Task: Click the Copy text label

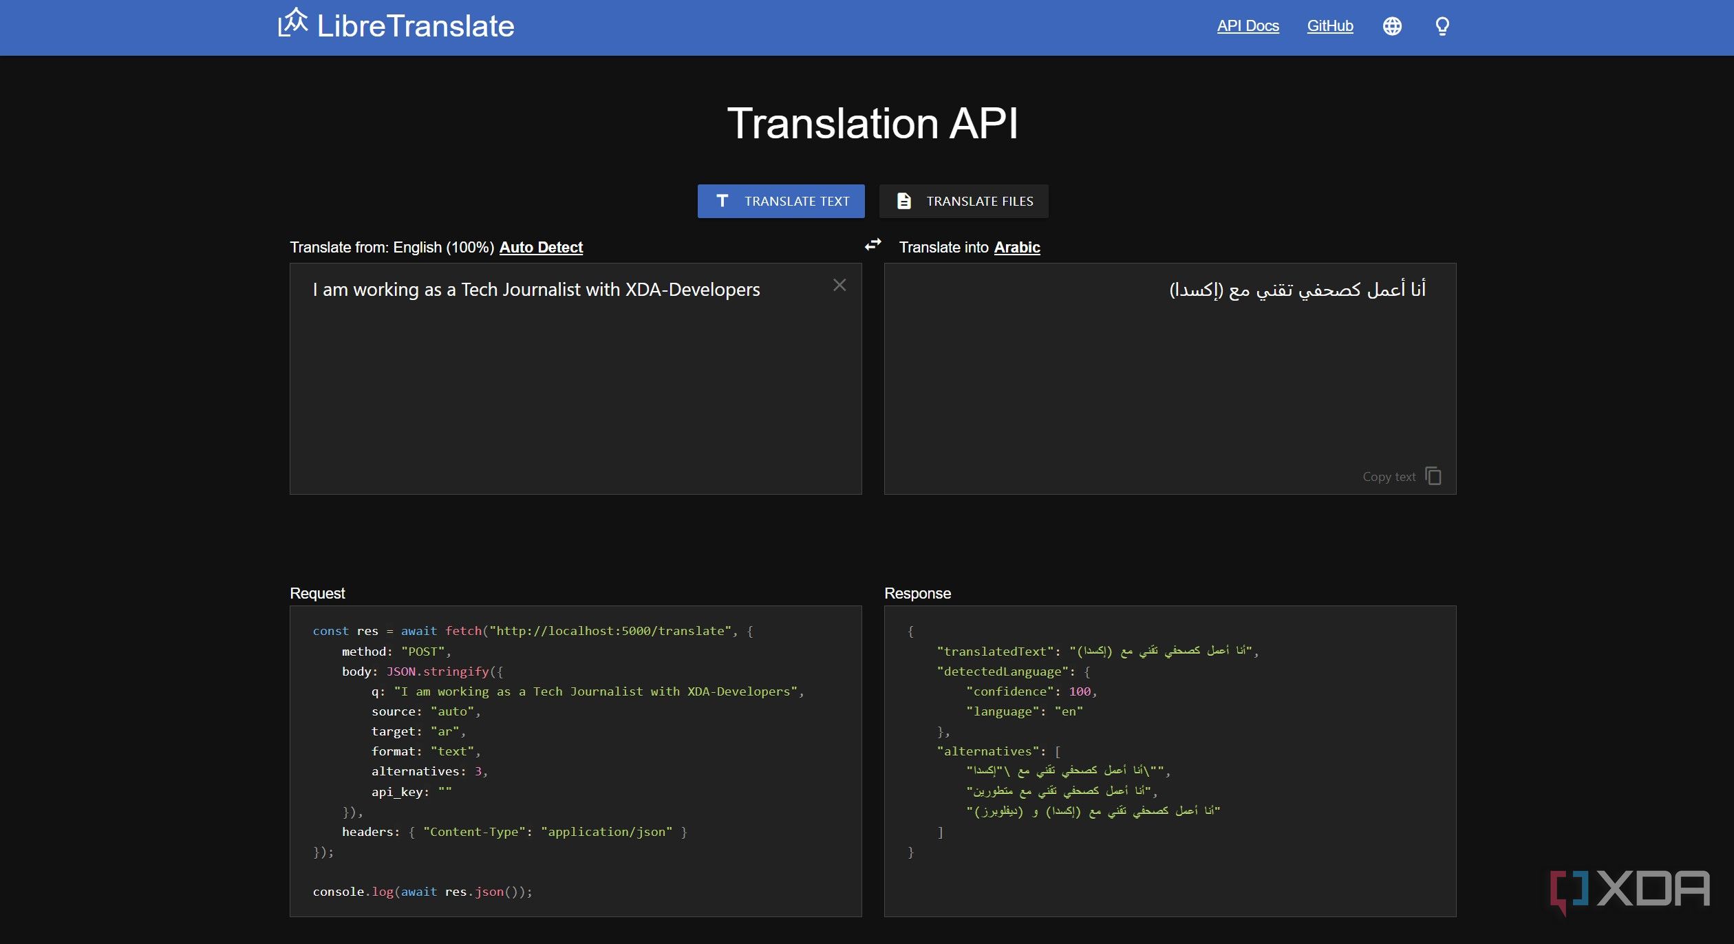Action: pos(1389,477)
